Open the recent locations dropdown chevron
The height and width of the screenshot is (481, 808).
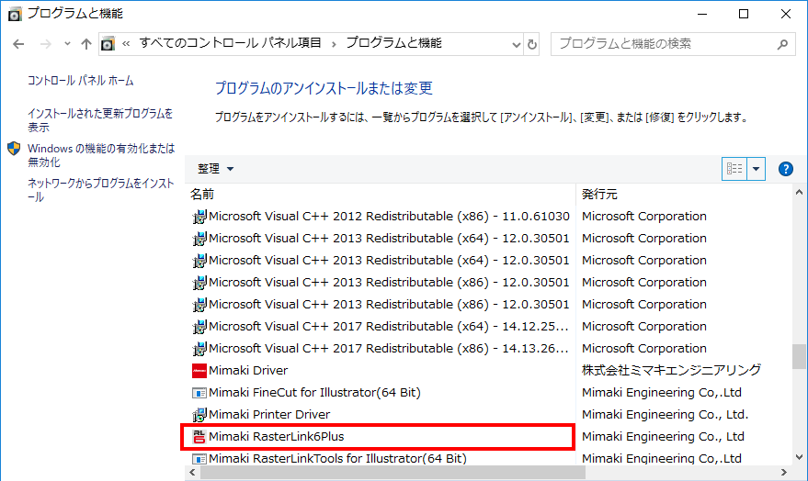67,44
